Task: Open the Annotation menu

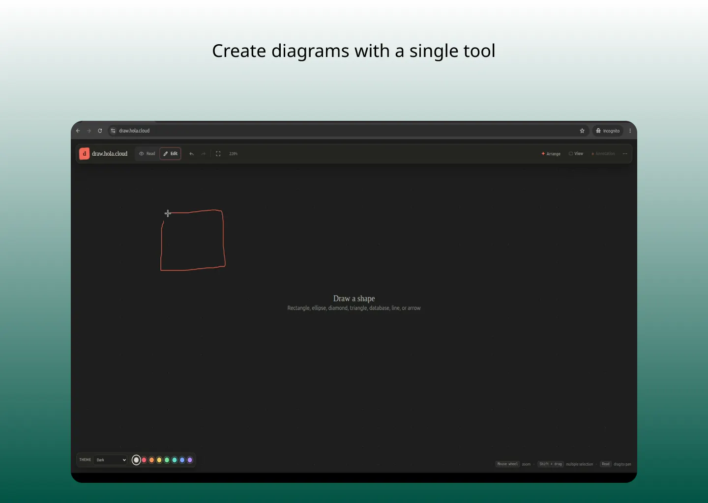Action: 603,154
